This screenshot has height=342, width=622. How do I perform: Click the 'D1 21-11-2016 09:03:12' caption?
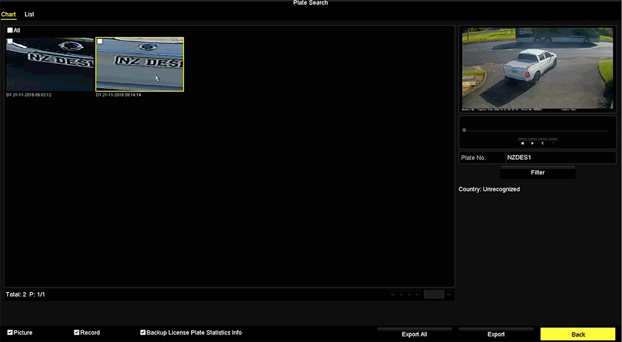click(29, 95)
